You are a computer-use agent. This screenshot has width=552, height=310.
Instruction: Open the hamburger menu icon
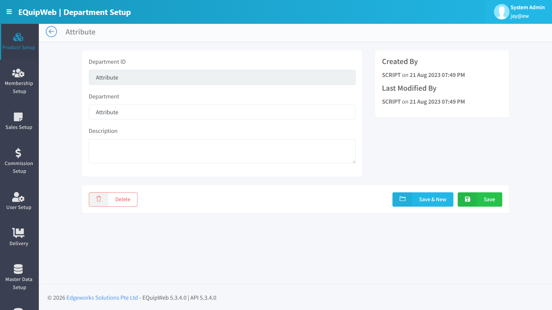(x=9, y=12)
